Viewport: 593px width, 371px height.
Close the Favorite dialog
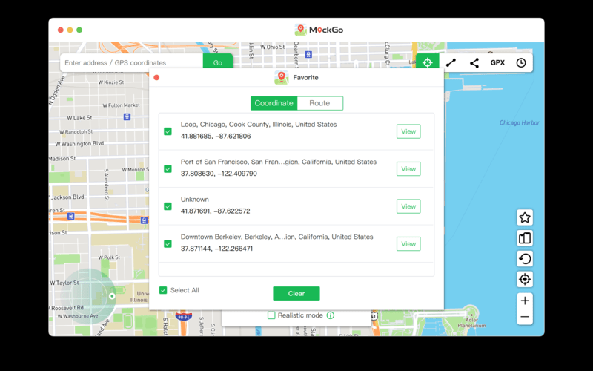156,78
